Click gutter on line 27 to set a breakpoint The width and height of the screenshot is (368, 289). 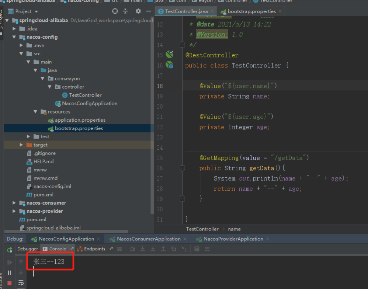(x=169, y=178)
